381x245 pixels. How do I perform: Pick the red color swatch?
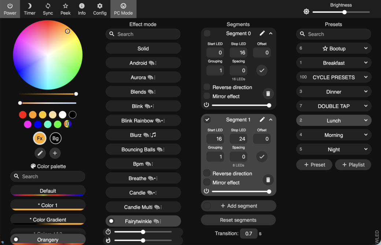(23, 115)
